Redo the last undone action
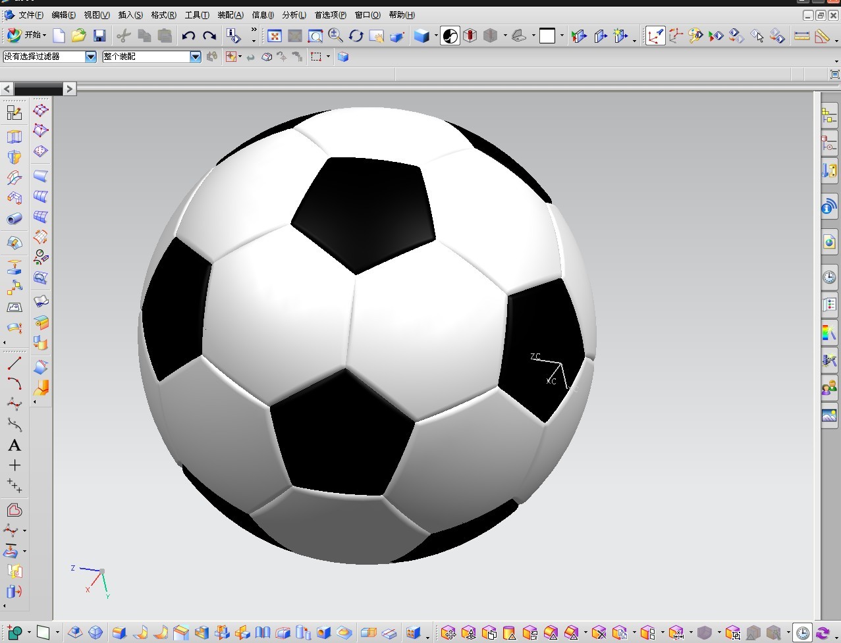The height and width of the screenshot is (643, 841). [x=209, y=36]
